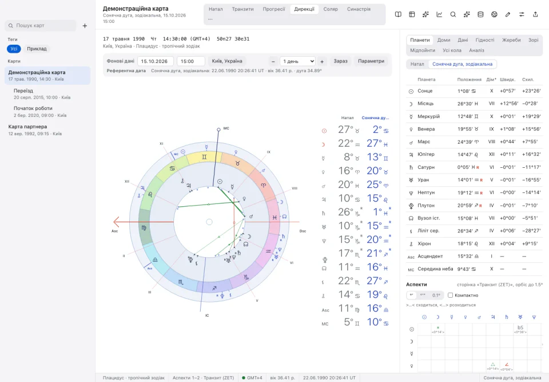This screenshot has height=382, width=549.
Task: Toggle the Приклад tag filter
Action: point(37,49)
